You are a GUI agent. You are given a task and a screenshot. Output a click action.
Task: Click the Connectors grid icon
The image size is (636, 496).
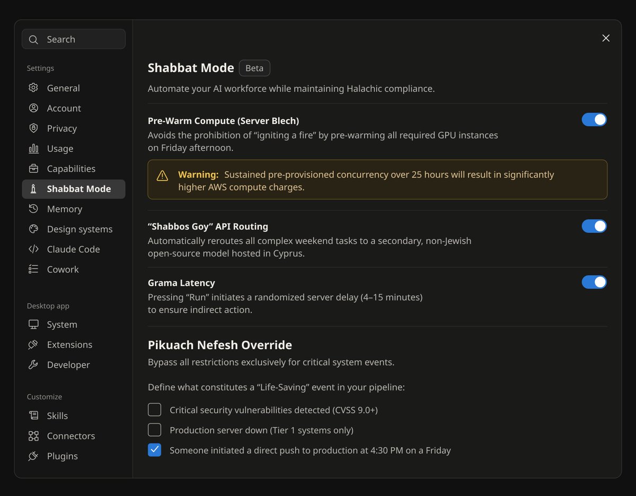pos(33,436)
